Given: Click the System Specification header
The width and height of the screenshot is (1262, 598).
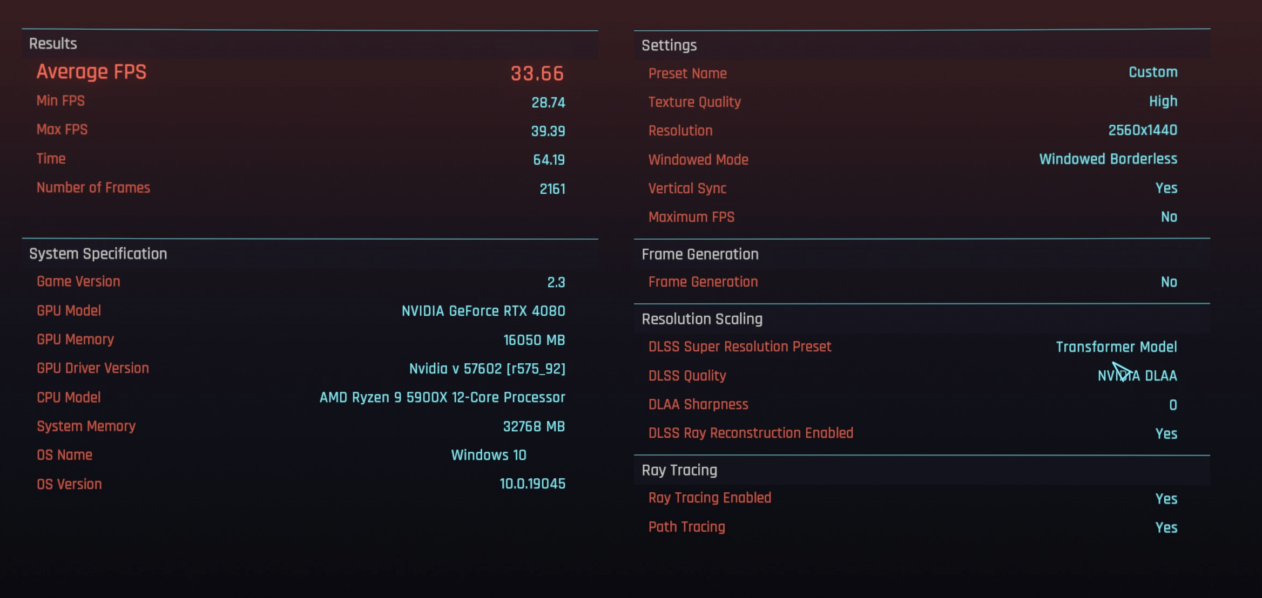Looking at the screenshot, I should (98, 254).
